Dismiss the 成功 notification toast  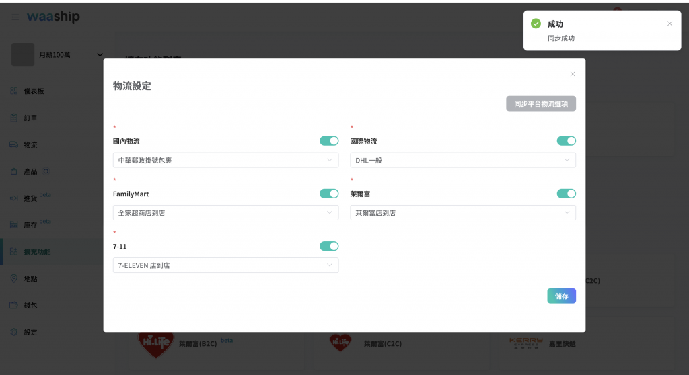tap(669, 24)
